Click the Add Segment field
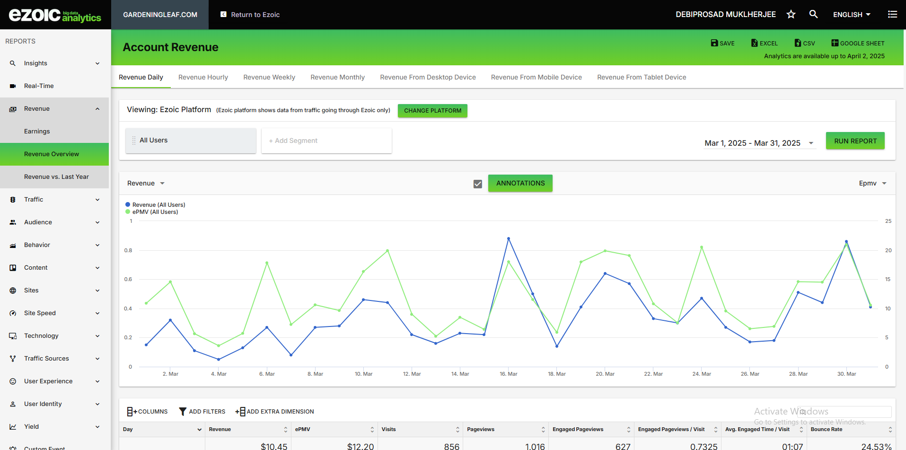The height and width of the screenshot is (450, 906). tap(326, 141)
